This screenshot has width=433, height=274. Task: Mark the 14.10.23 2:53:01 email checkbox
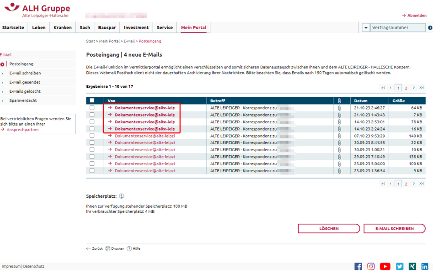pyautogui.click(x=92, y=121)
